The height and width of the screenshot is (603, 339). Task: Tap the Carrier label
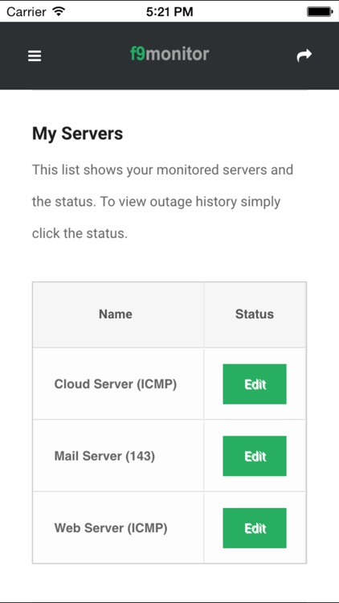pyautogui.click(x=28, y=12)
